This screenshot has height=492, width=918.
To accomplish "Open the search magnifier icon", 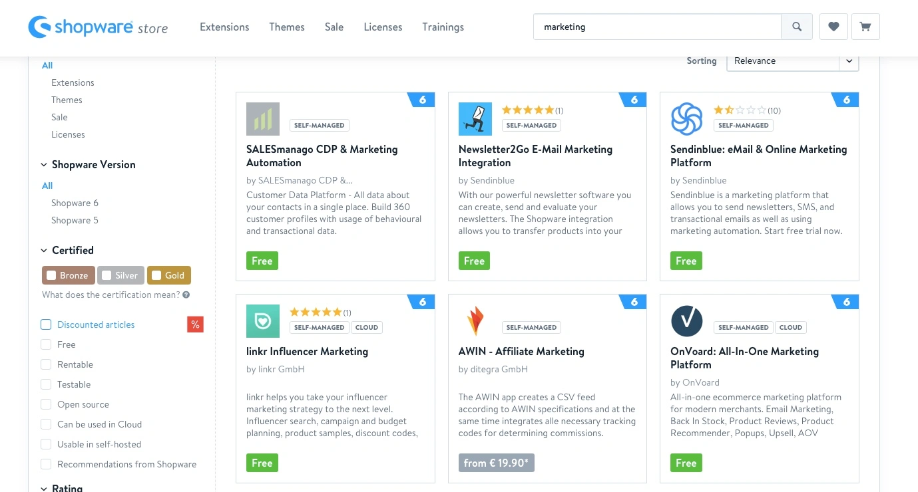I will coord(797,27).
